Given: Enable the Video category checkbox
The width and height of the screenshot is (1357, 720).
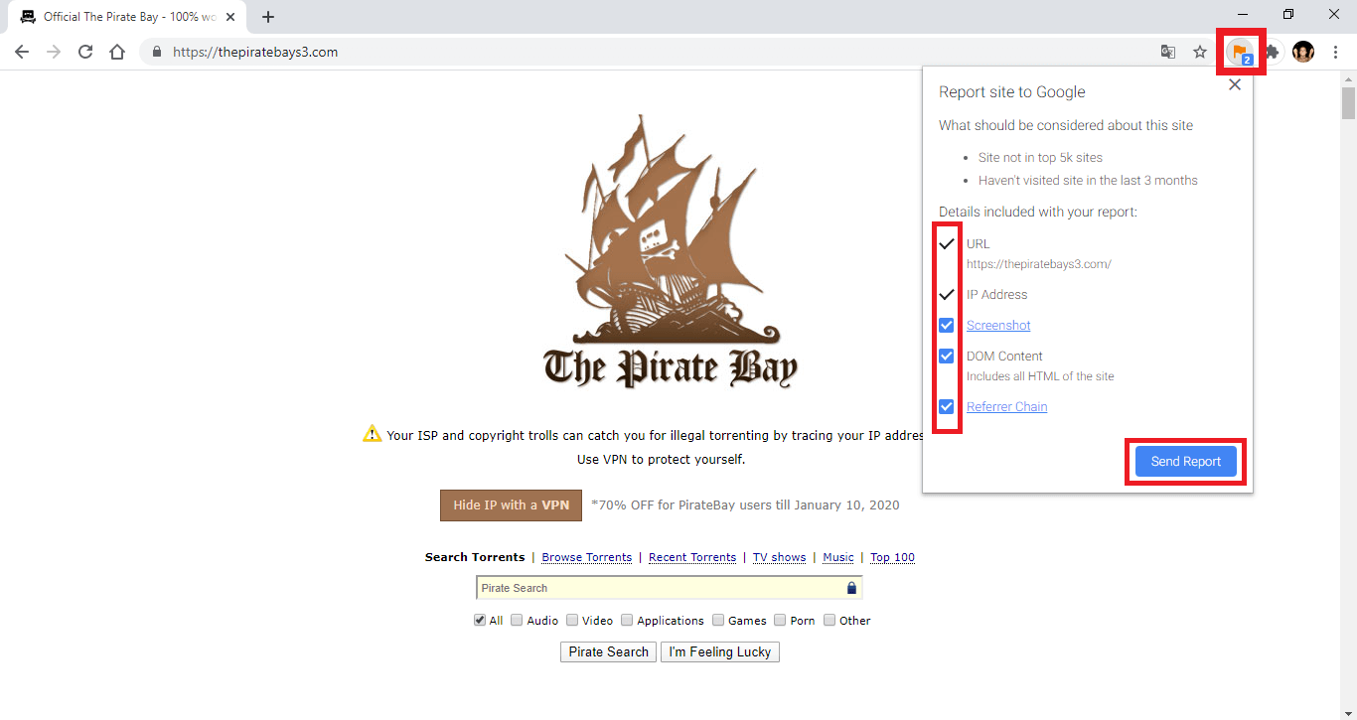Looking at the screenshot, I should coord(572,620).
